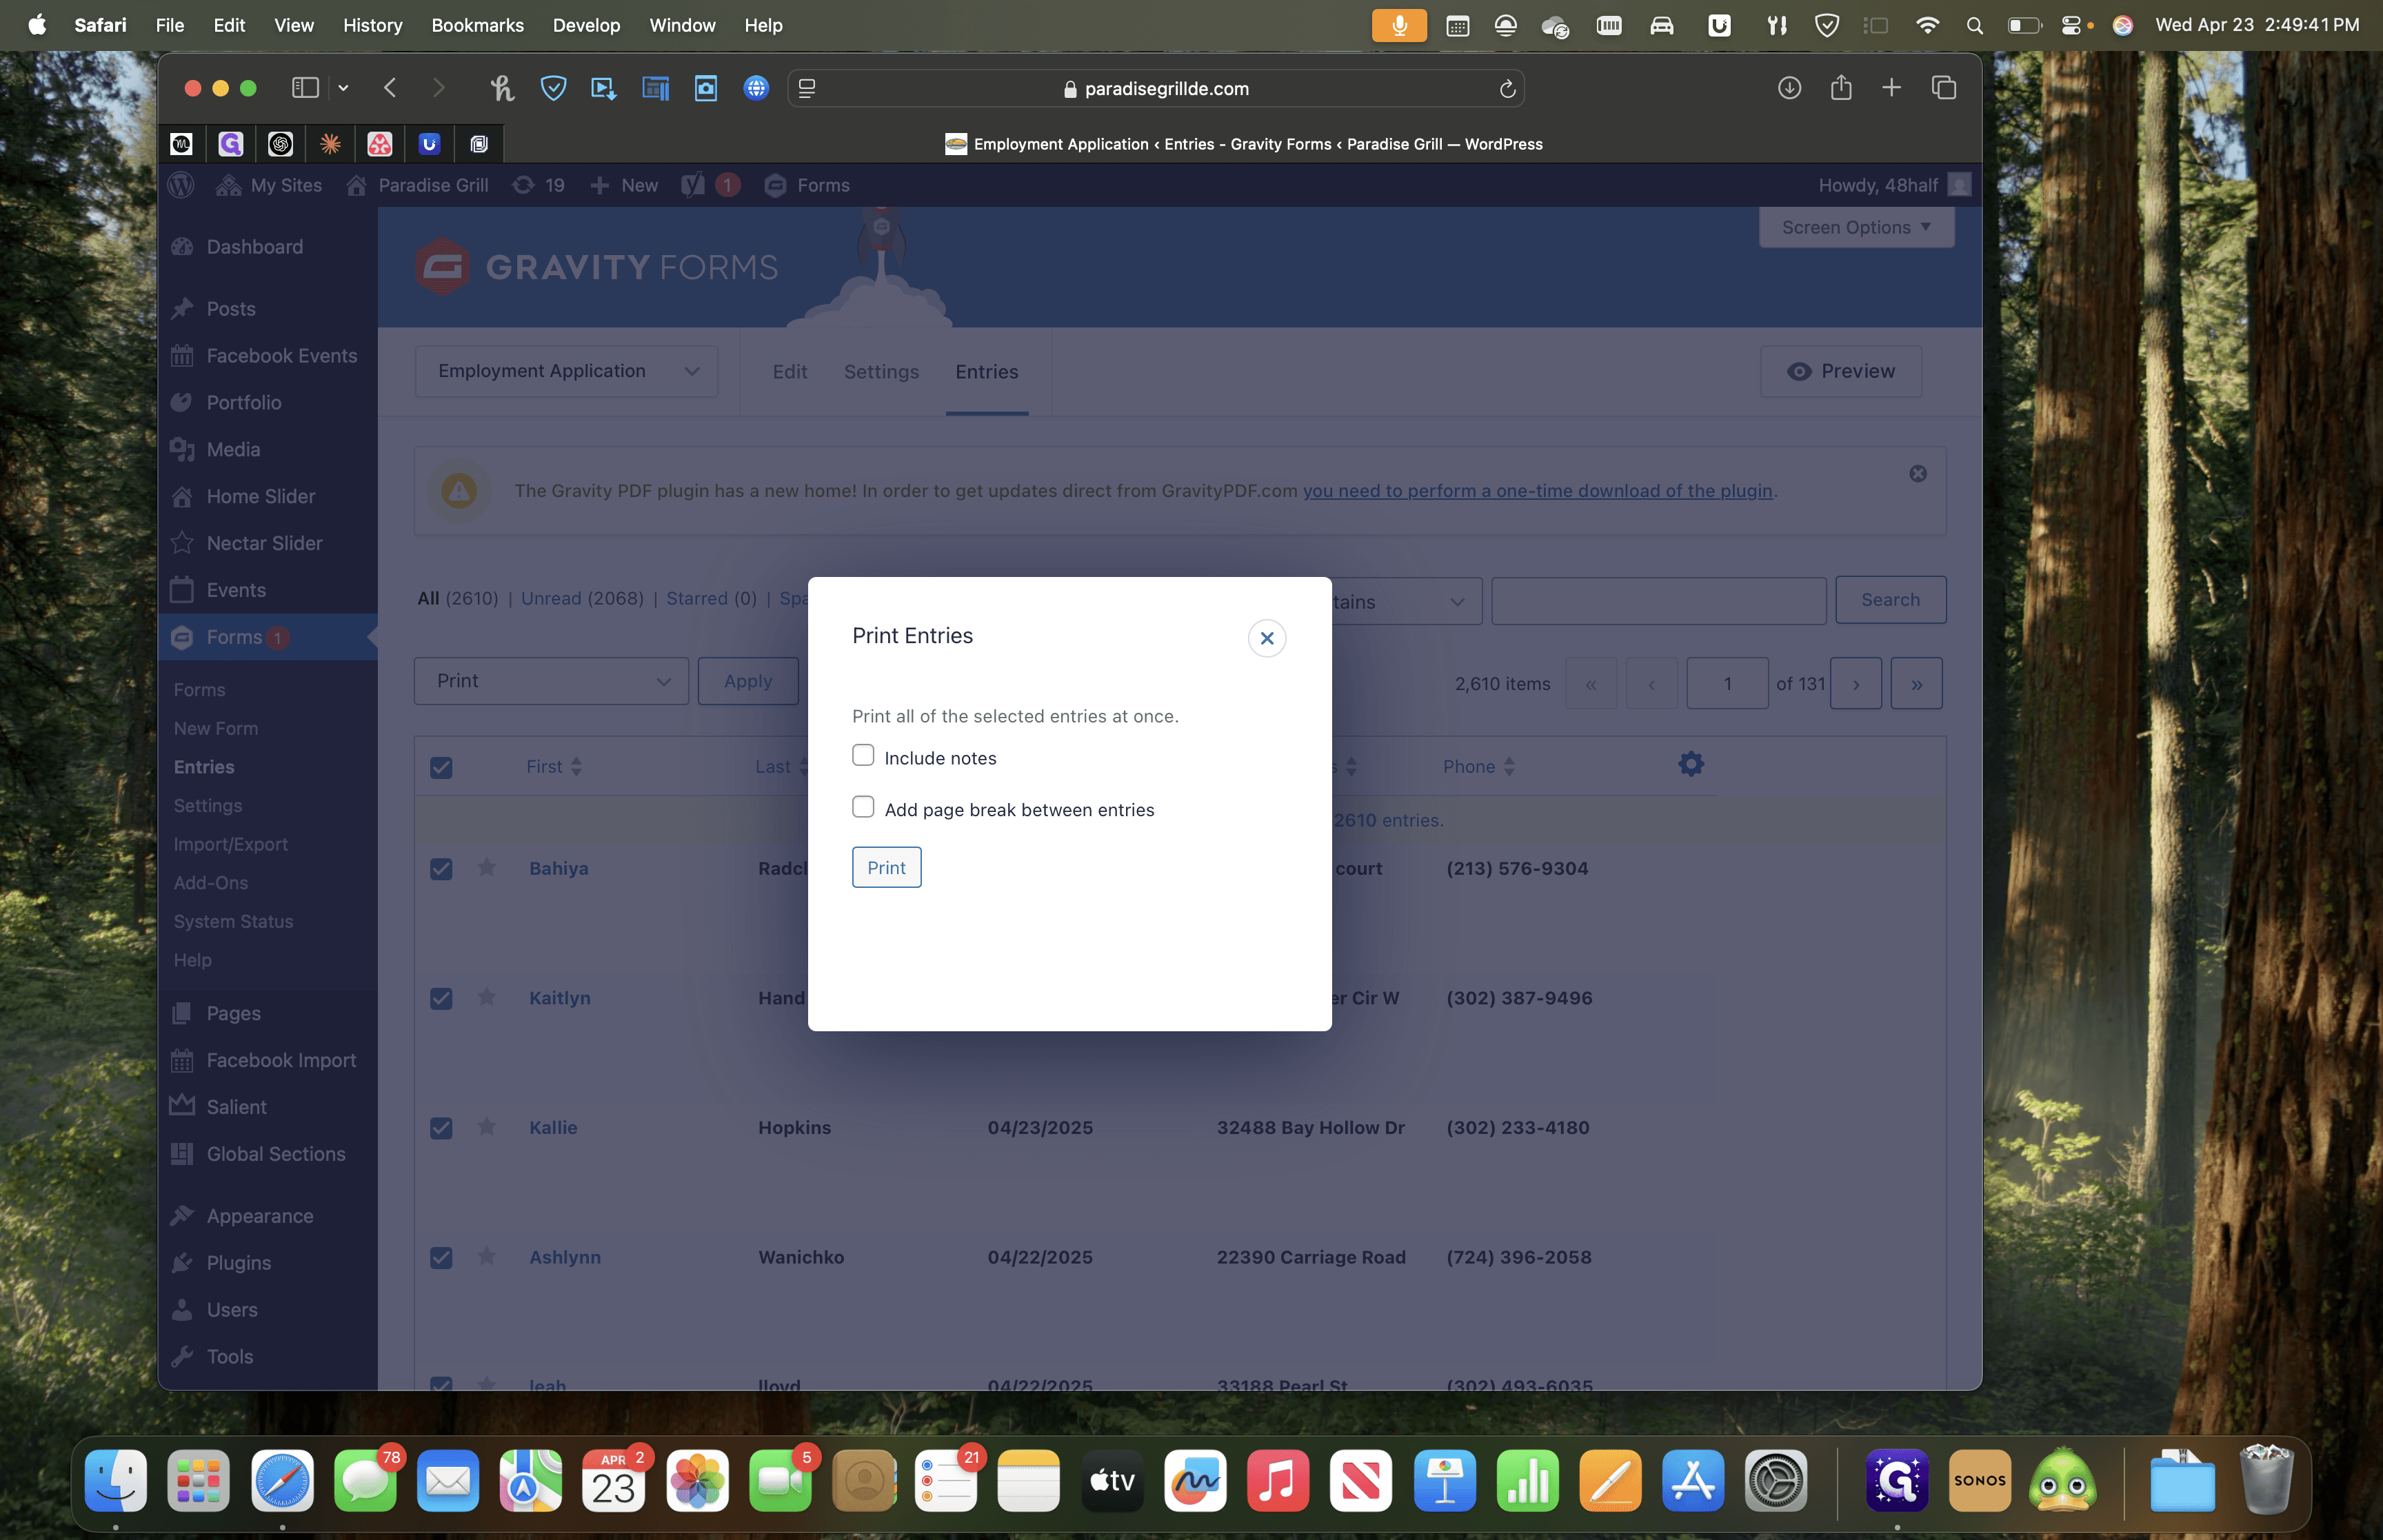Open the Safari History menu
The image size is (2383, 1540).
tap(372, 25)
